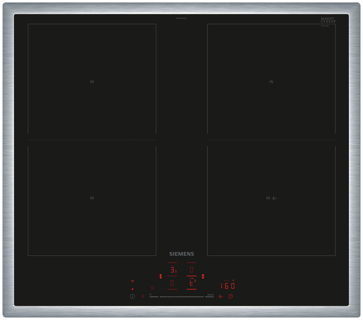Tap the right flex zone link symbol

coord(203,276)
